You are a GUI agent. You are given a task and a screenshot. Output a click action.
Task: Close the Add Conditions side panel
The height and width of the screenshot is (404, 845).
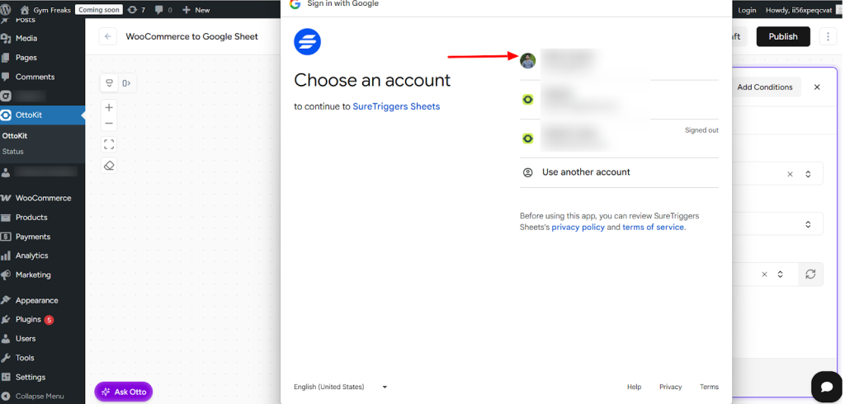(x=817, y=87)
